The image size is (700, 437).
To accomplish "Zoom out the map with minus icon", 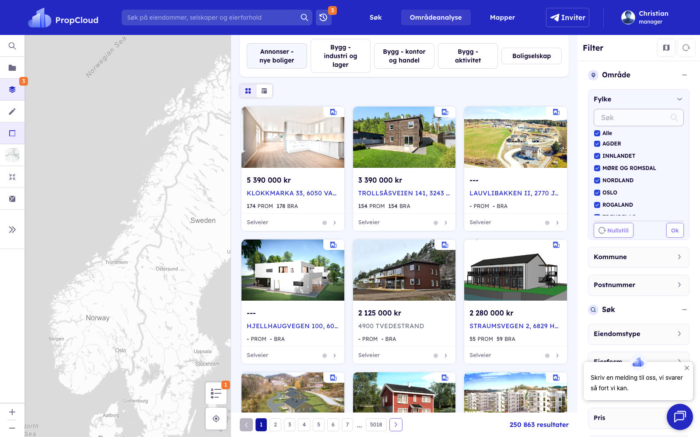I will coord(12,428).
